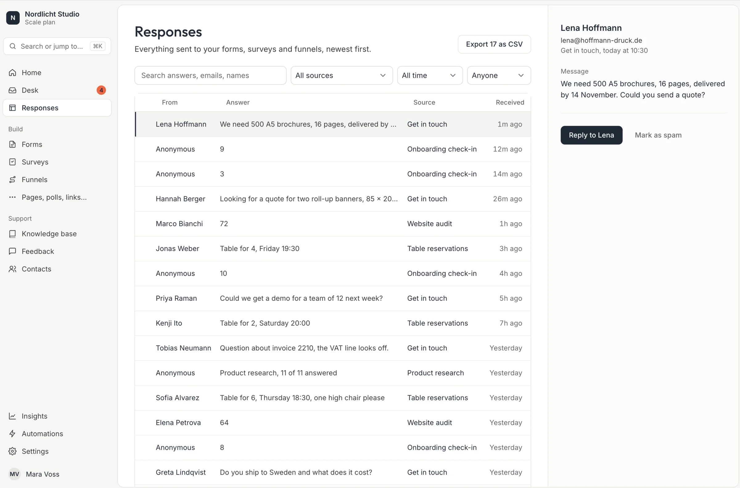Click the Desk inbox tray icon
Viewport: 740px width, 488px height.
tap(12, 90)
